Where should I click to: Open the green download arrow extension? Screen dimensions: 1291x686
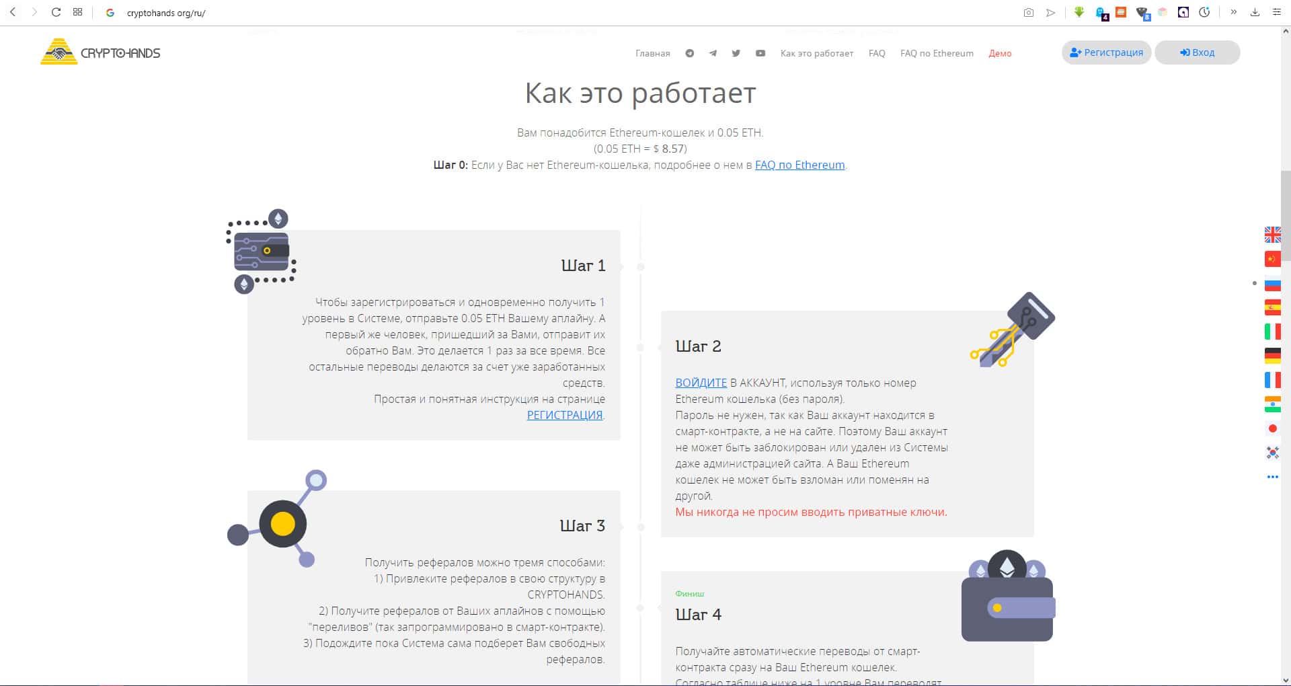click(x=1079, y=12)
